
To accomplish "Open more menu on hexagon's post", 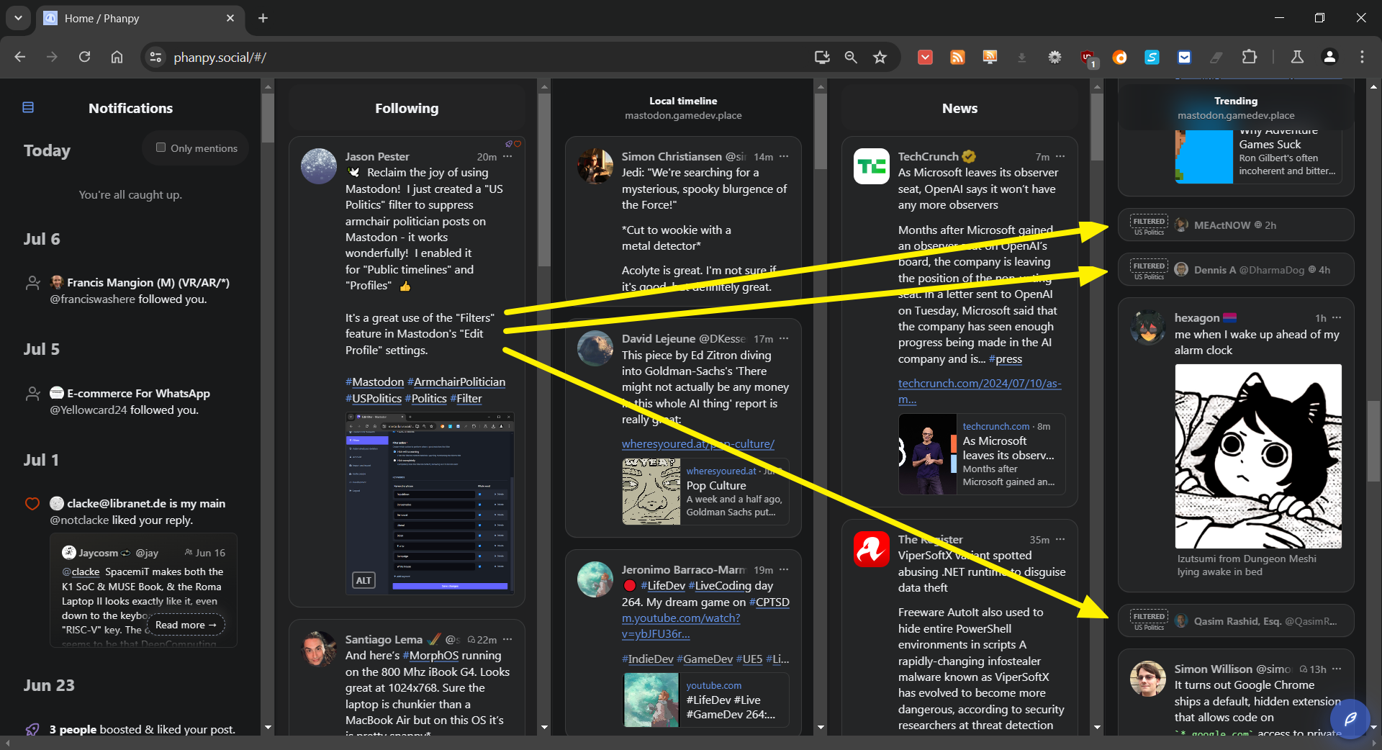I will pos(1337,317).
